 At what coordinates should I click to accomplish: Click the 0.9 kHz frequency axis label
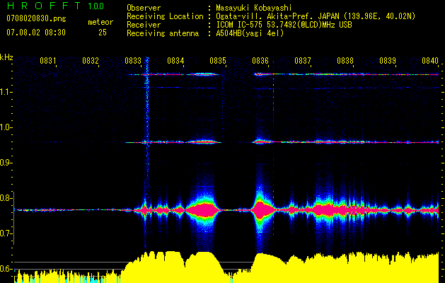point(5,163)
